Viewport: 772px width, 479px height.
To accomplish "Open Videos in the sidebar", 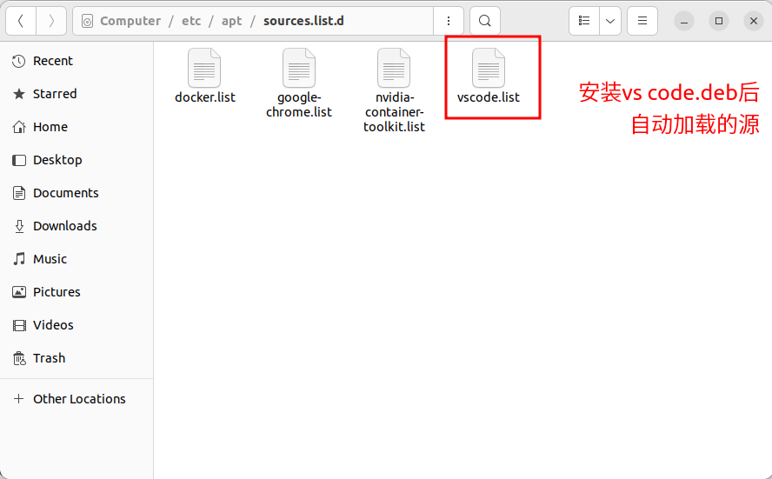I will point(77,325).
